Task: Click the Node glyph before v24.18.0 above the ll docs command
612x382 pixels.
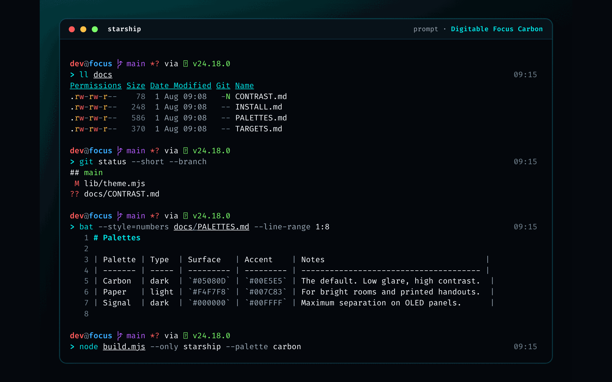Action: click(185, 64)
